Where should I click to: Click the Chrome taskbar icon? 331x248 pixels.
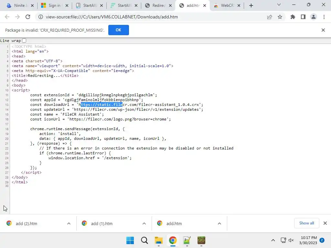point(173,240)
